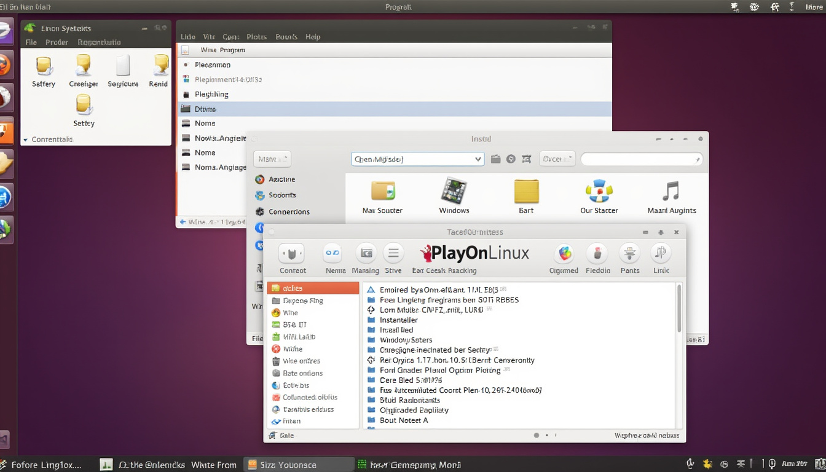
Task: Click the Pants toolbar icon in PlayOnLinux
Action: pos(629,253)
